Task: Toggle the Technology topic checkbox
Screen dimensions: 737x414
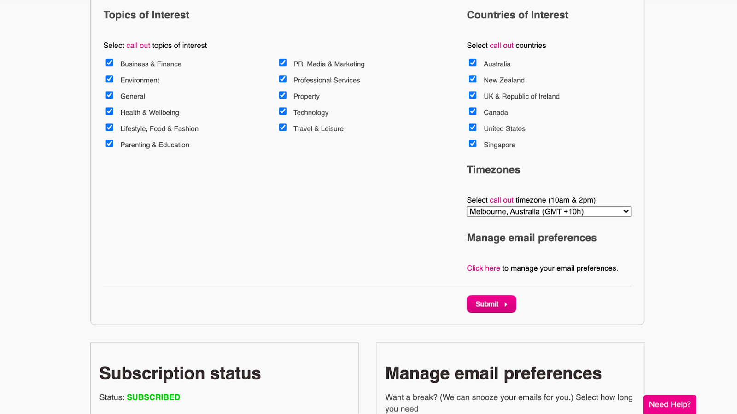Action: click(283, 111)
